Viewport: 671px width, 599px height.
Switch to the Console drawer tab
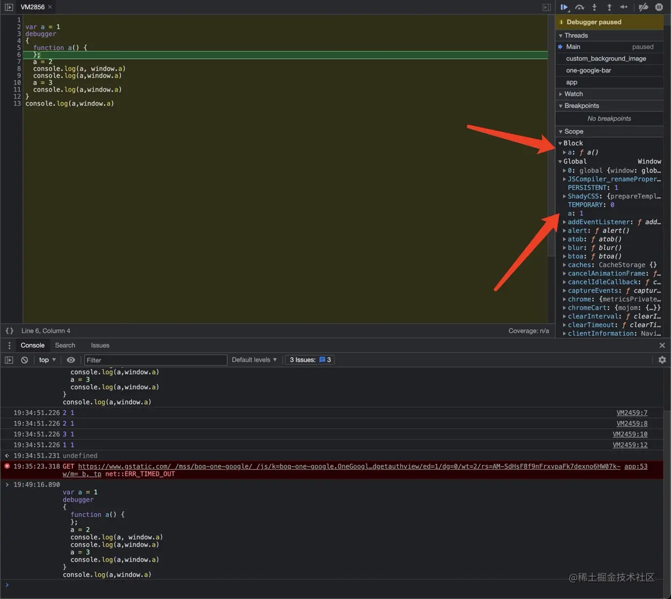point(33,346)
